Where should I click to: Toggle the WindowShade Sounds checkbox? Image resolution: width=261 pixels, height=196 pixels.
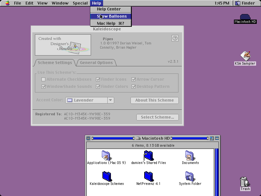pos(43,87)
